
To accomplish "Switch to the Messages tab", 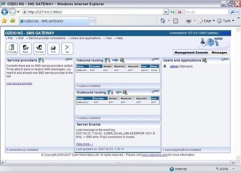I will pyautogui.click(x=219, y=52).
